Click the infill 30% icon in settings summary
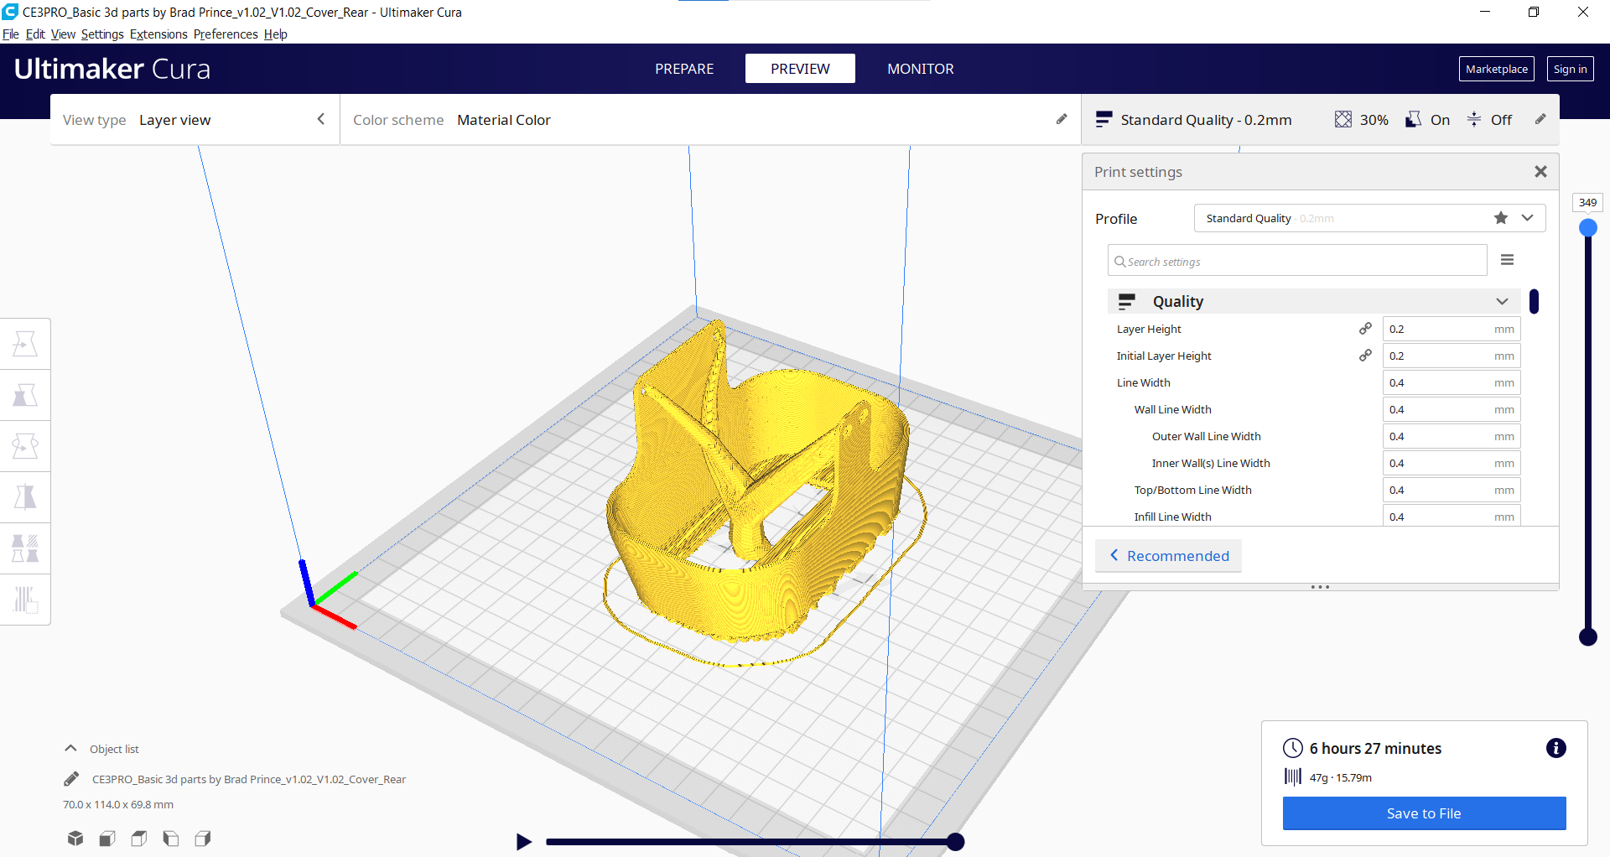1610x857 pixels. [x=1343, y=119]
